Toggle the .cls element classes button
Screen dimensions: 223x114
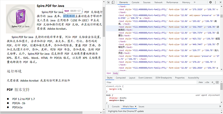[x=207, y=82]
